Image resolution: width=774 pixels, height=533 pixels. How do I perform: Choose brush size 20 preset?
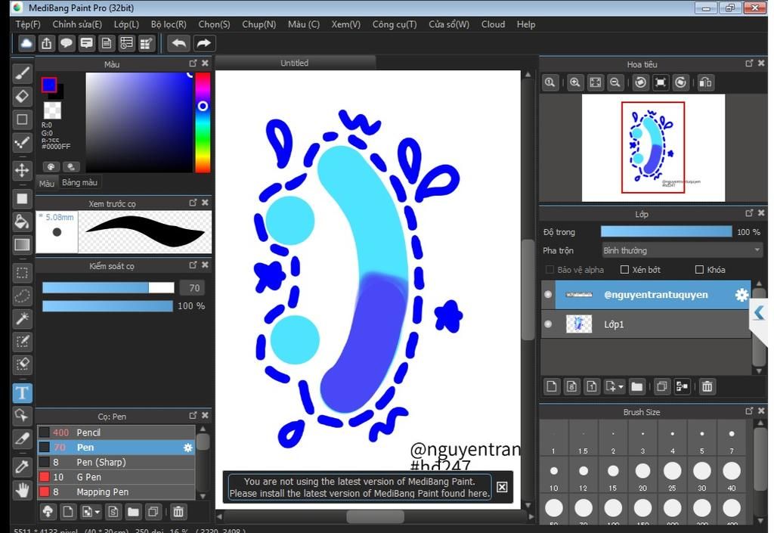[x=642, y=476]
